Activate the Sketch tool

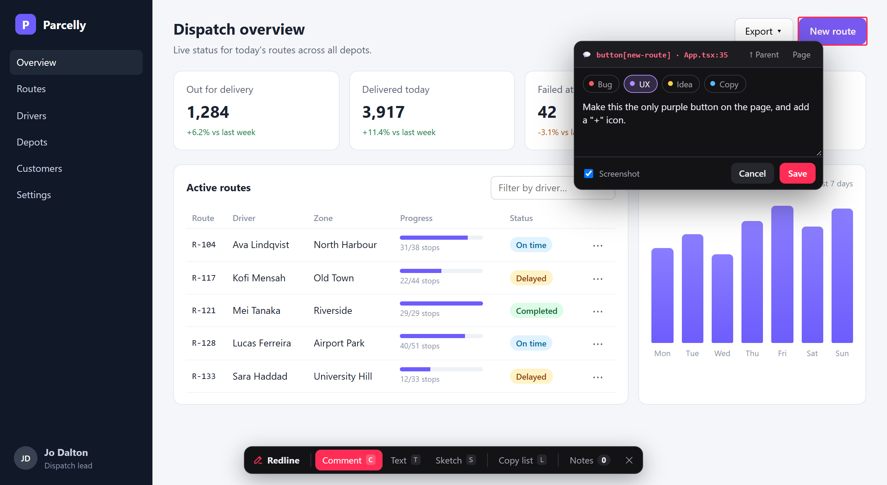pos(455,460)
